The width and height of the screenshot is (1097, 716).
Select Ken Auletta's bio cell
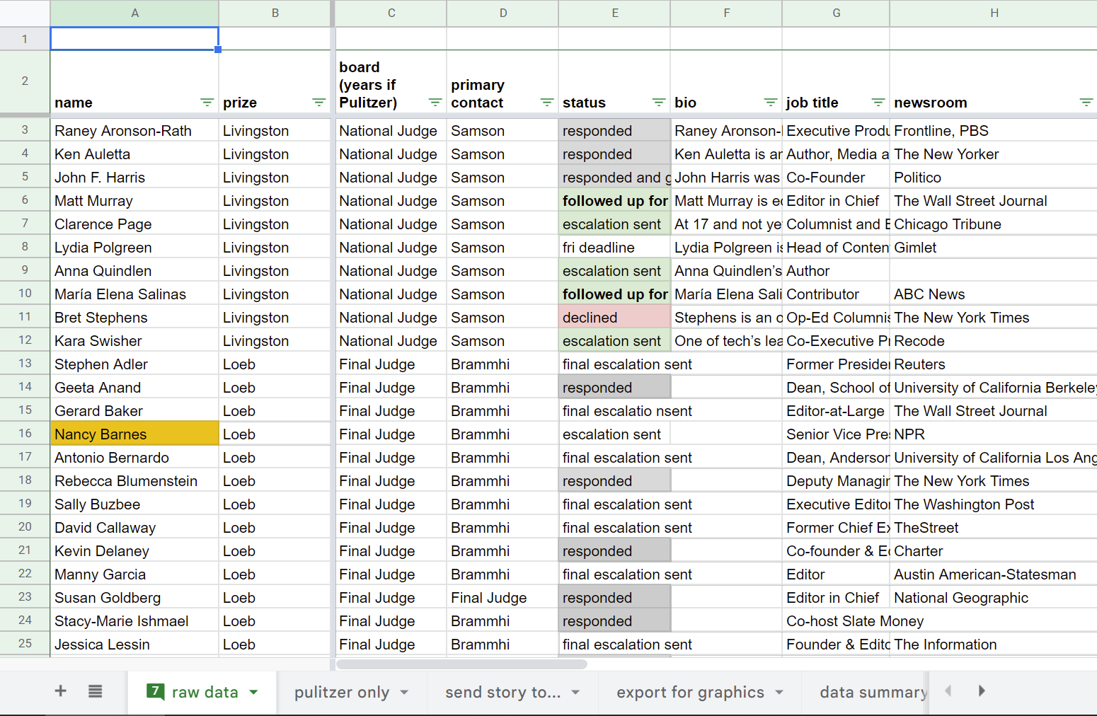coord(726,154)
